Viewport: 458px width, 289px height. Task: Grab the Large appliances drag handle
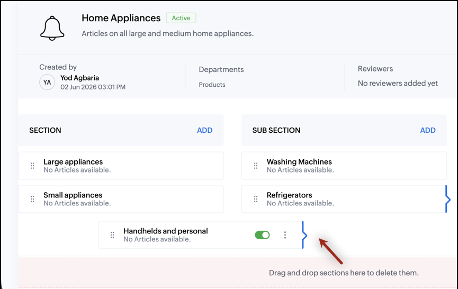(32, 166)
